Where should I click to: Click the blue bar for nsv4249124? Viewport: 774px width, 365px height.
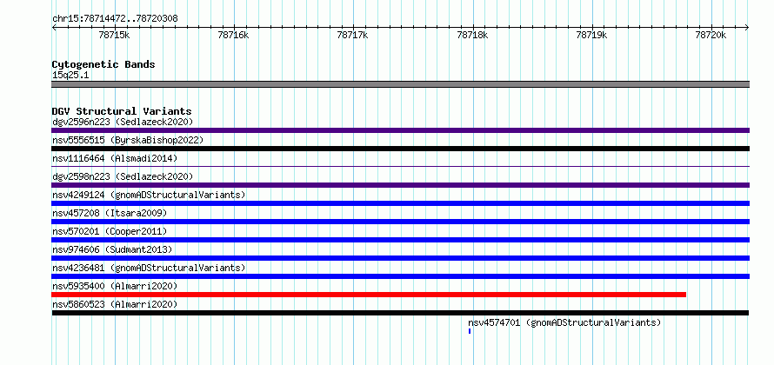400,203
